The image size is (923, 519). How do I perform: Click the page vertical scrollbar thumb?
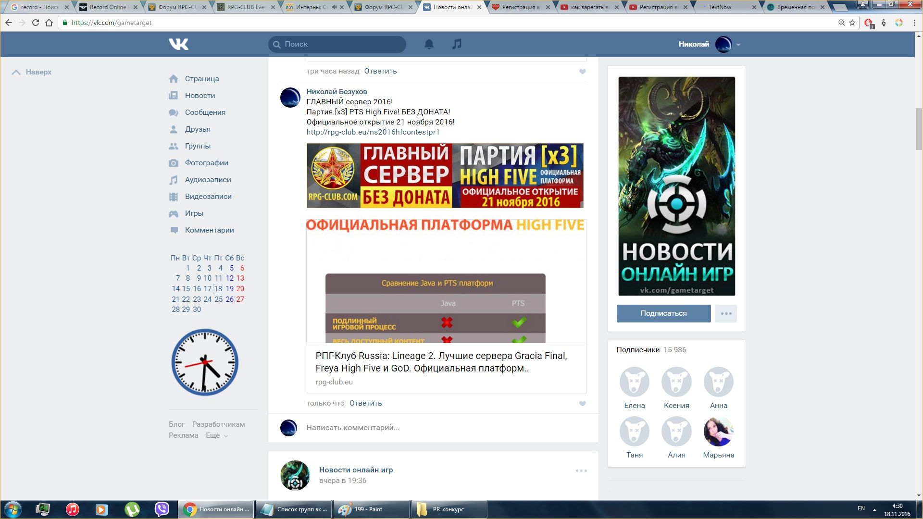(919, 129)
